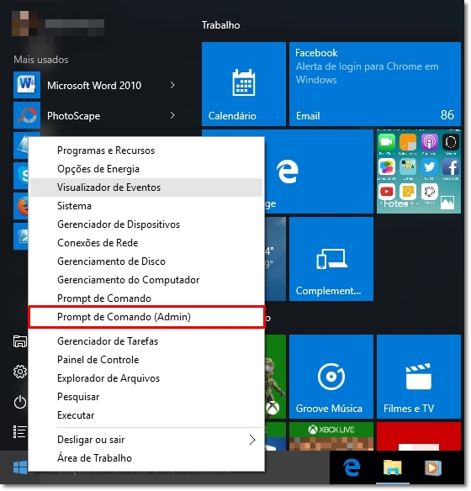This screenshot has height=491, width=471.
Task: Open the Facebook Email live tile
Action: (x=375, y=84)
